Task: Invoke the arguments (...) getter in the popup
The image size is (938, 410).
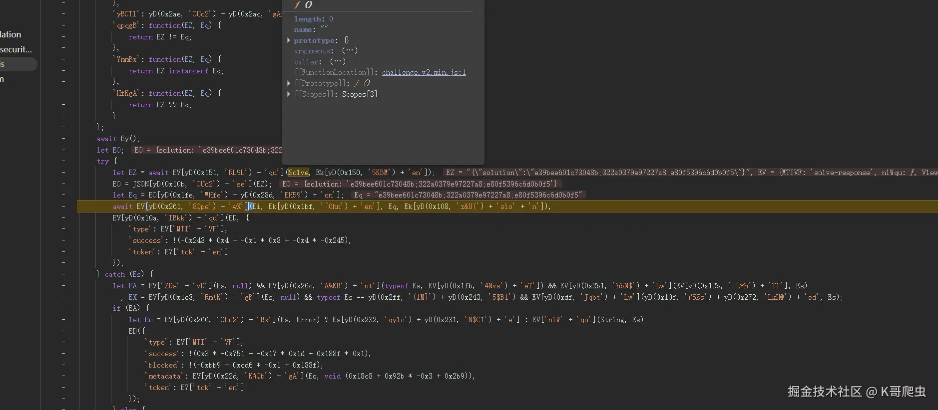Action: coord(350,51)
